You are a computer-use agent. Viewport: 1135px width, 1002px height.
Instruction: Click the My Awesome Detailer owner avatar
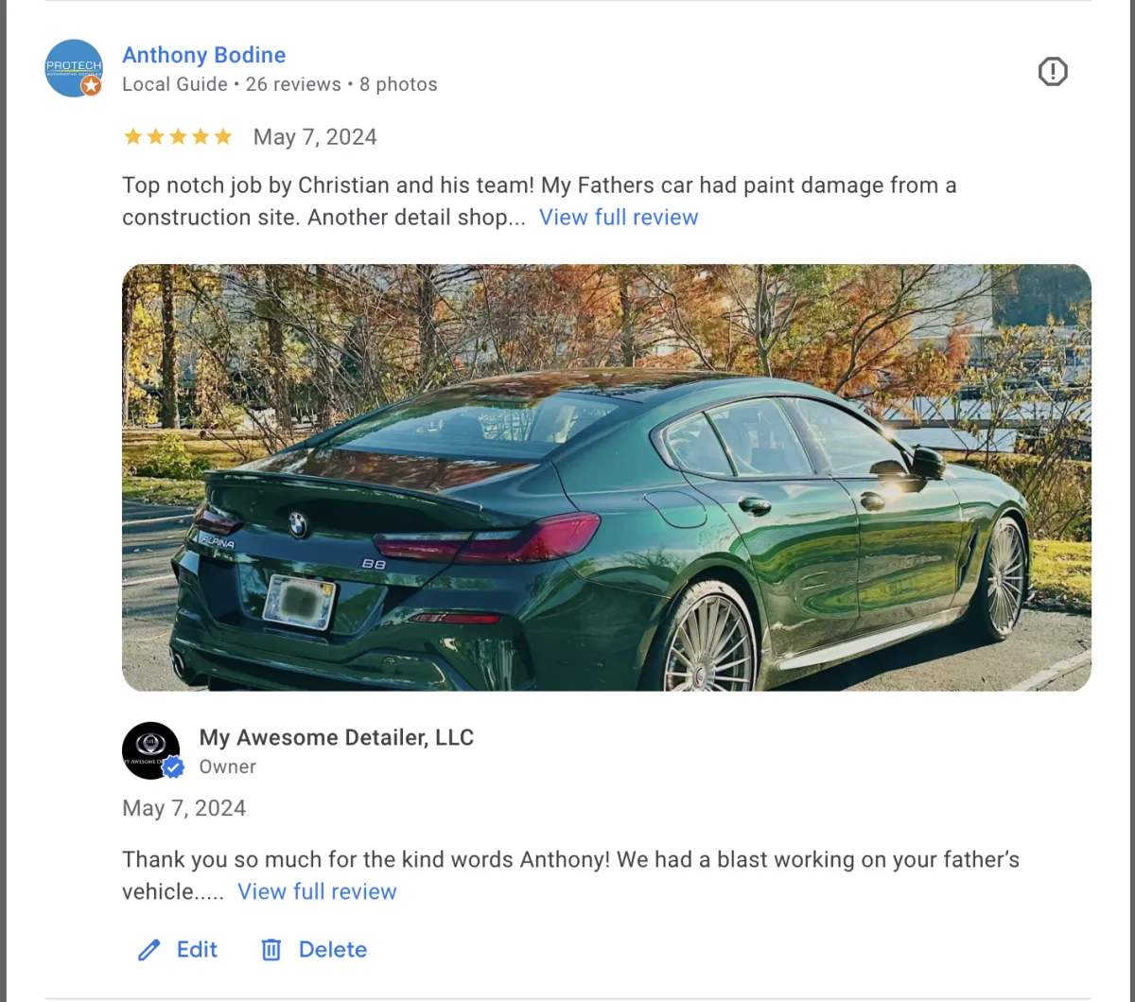pos(151,750)
